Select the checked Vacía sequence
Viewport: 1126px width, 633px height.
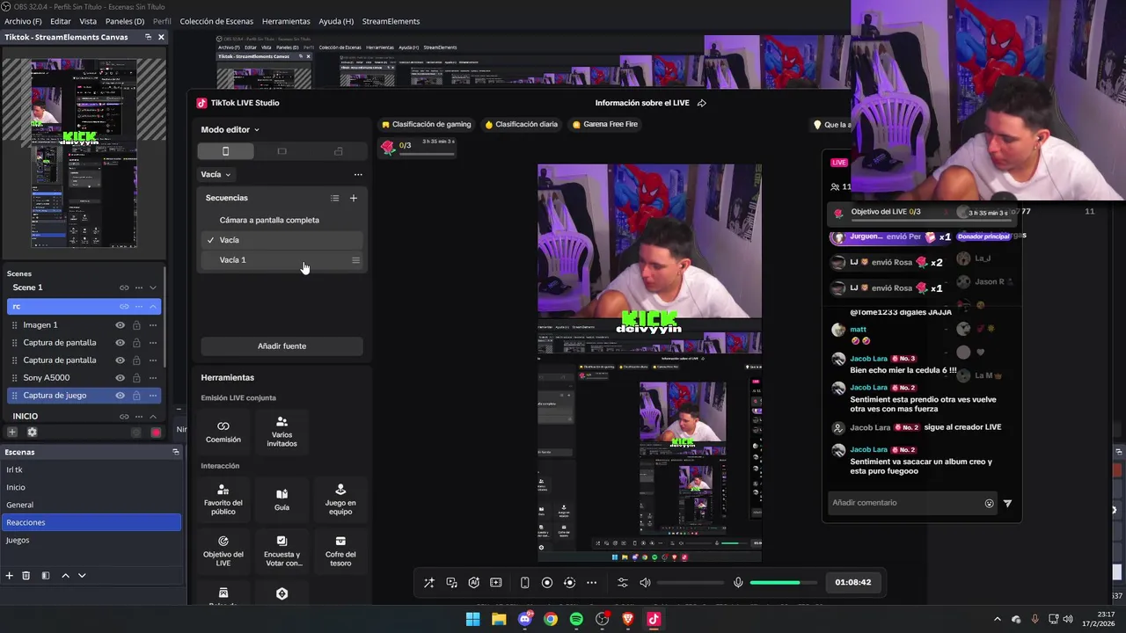(x=281, y=240)
